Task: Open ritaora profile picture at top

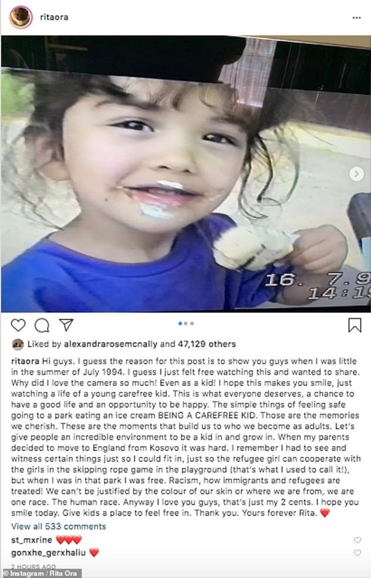Action: (x=20, y=17)
